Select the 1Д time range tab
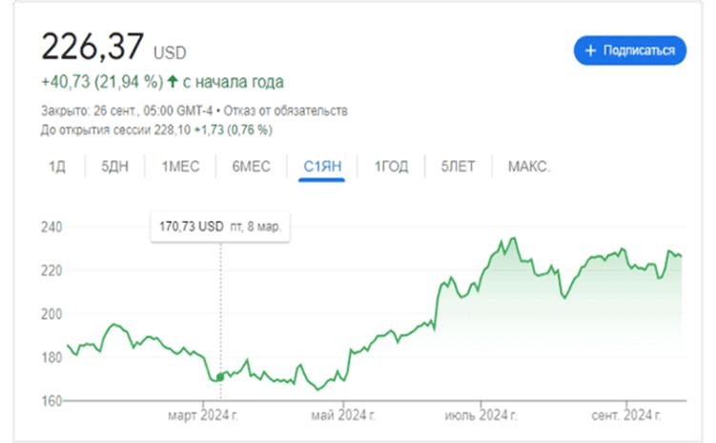This screenshot has height=443, width=716. 57,167
